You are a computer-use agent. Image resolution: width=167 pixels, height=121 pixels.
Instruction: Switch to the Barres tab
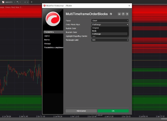click(47, 40)
